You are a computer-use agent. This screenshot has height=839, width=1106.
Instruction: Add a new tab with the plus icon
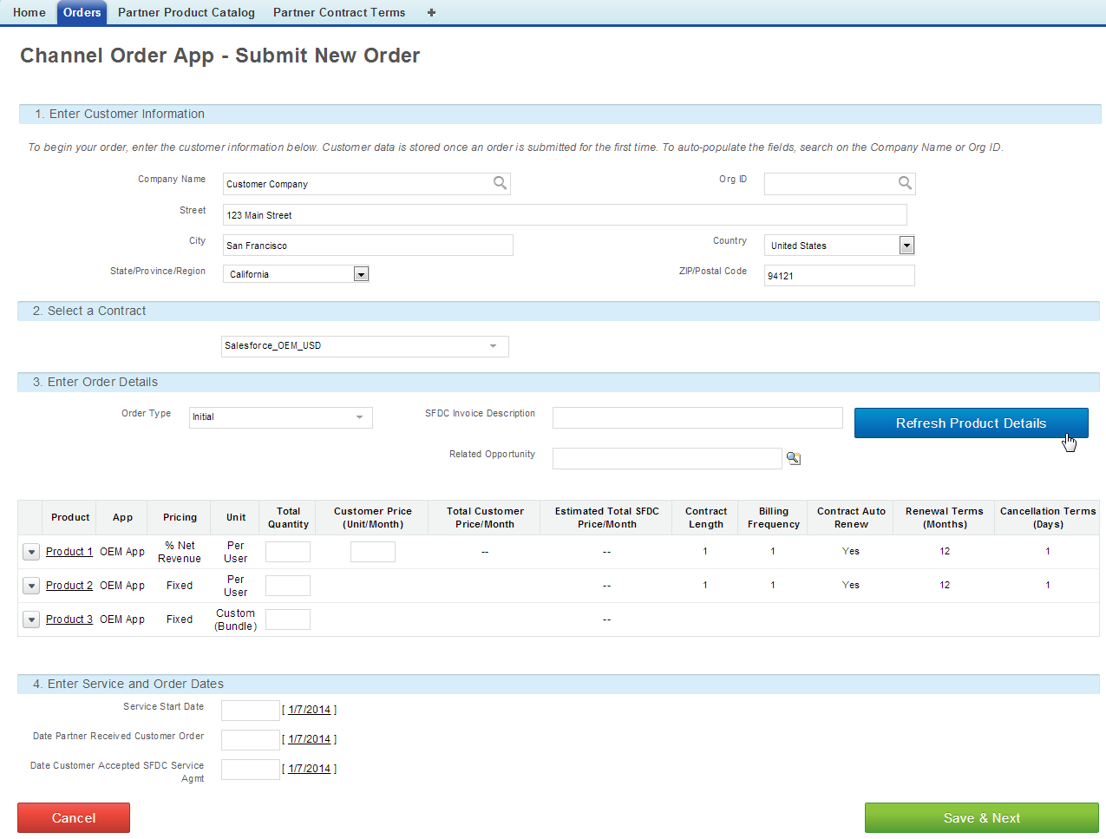(431, 12)
